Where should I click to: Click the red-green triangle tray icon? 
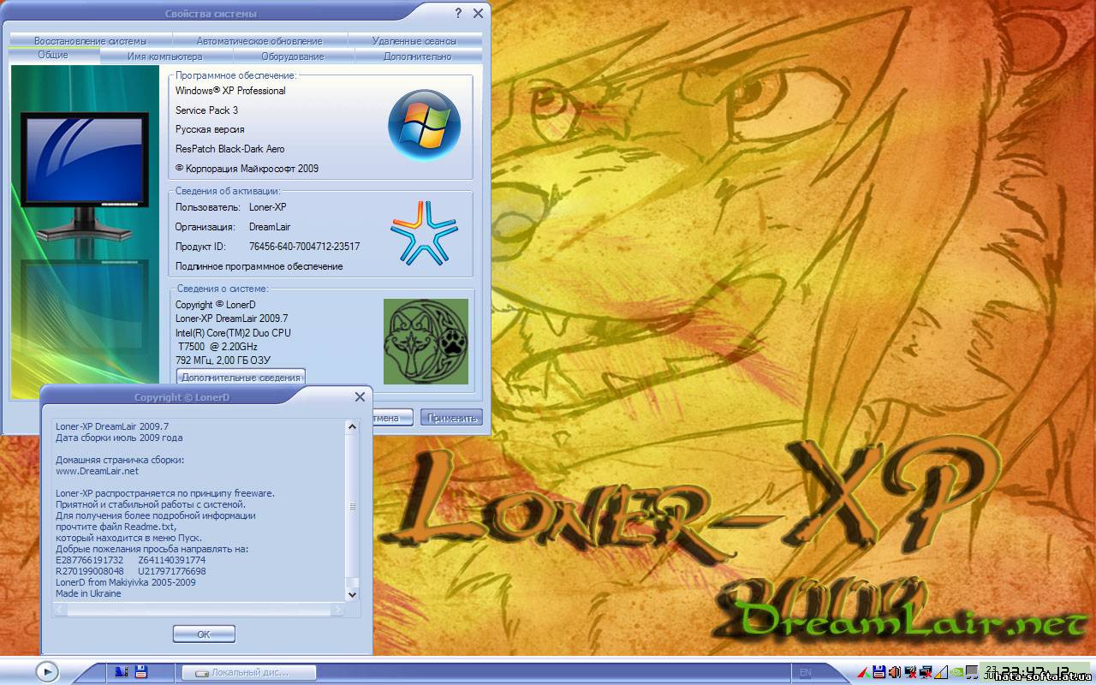(x=864, y=672)
